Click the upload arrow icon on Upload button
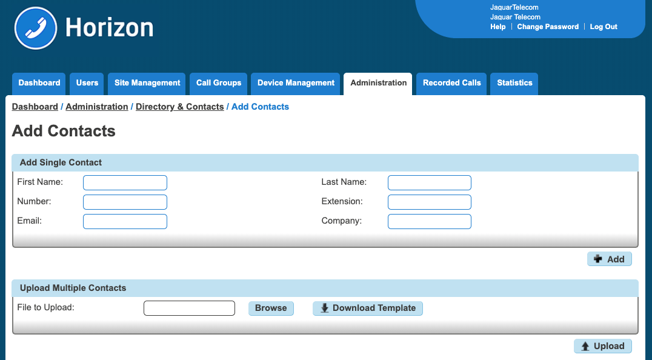652x360 pixels. (x=585, y=346)
